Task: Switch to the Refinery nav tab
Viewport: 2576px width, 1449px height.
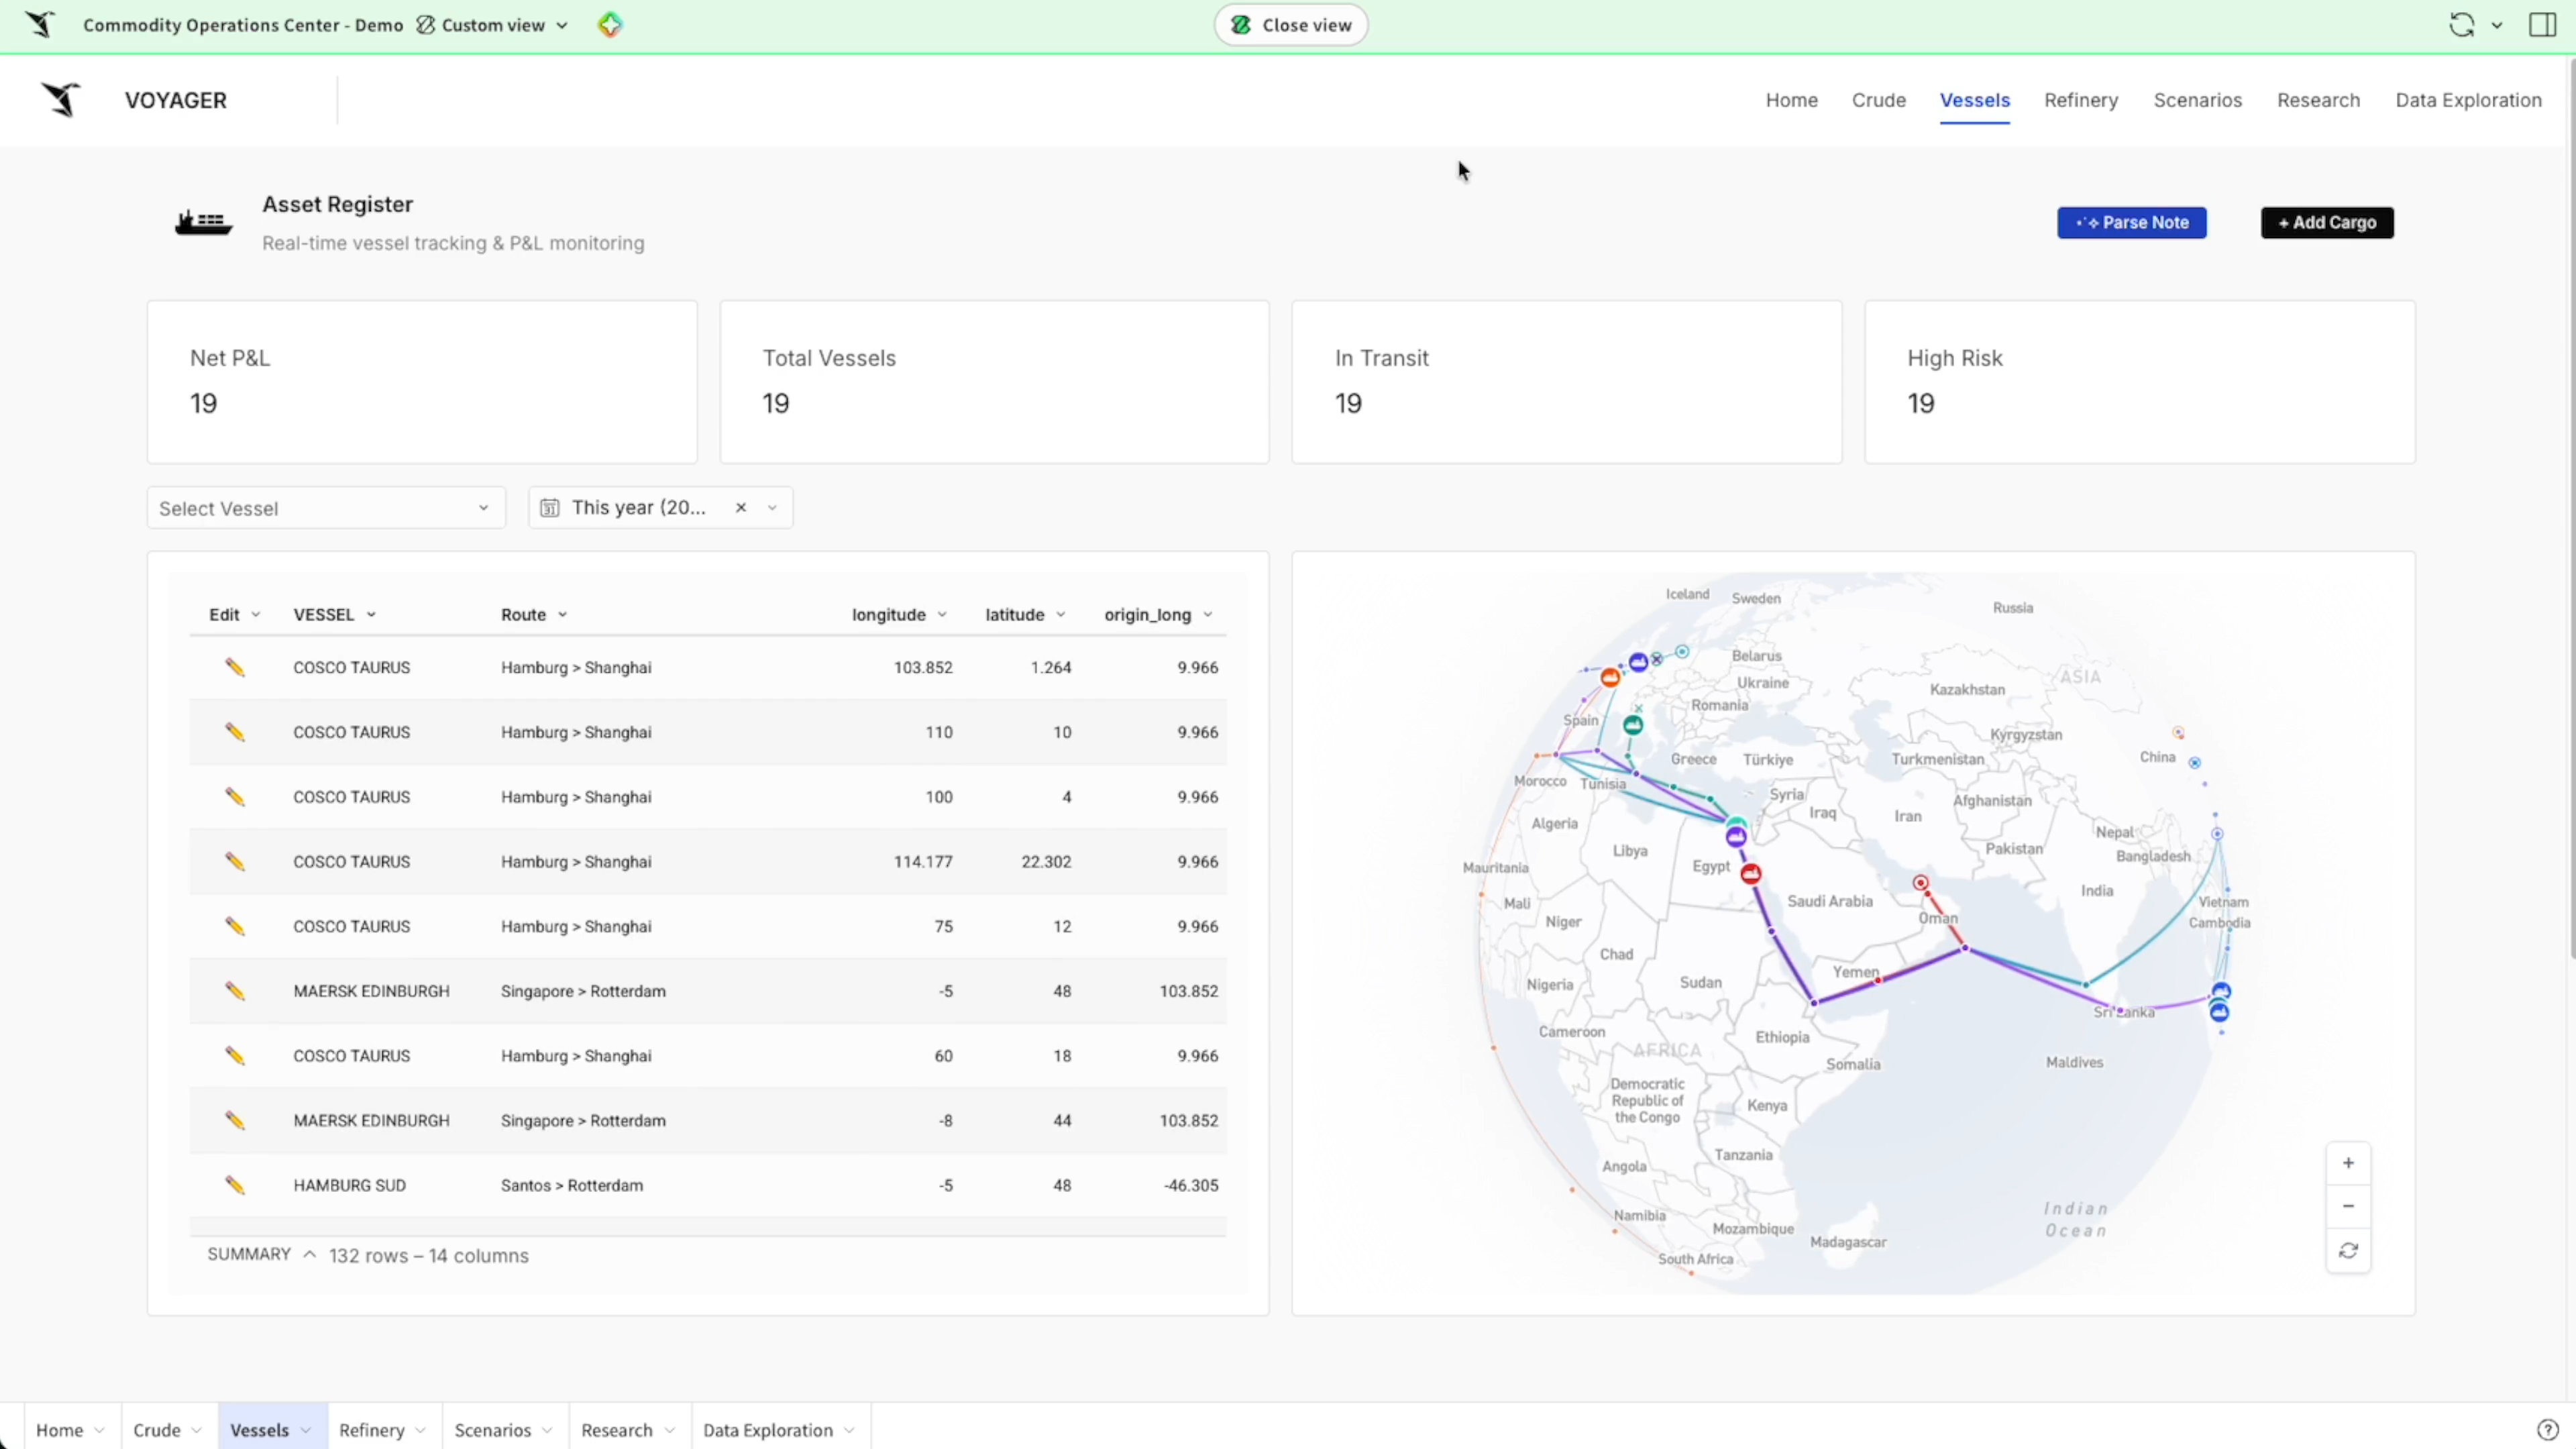Action: coord(2081,100)
